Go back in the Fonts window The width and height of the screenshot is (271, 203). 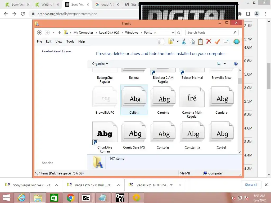click(x=40, y=33)
